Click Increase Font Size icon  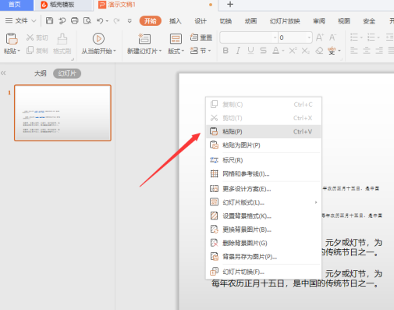320,37
